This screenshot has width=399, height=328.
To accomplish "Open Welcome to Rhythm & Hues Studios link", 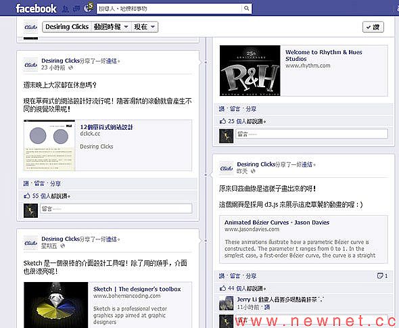I will [324, 55].
